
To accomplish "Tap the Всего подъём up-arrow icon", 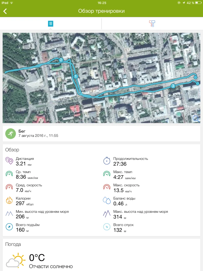I will [9, 227].
